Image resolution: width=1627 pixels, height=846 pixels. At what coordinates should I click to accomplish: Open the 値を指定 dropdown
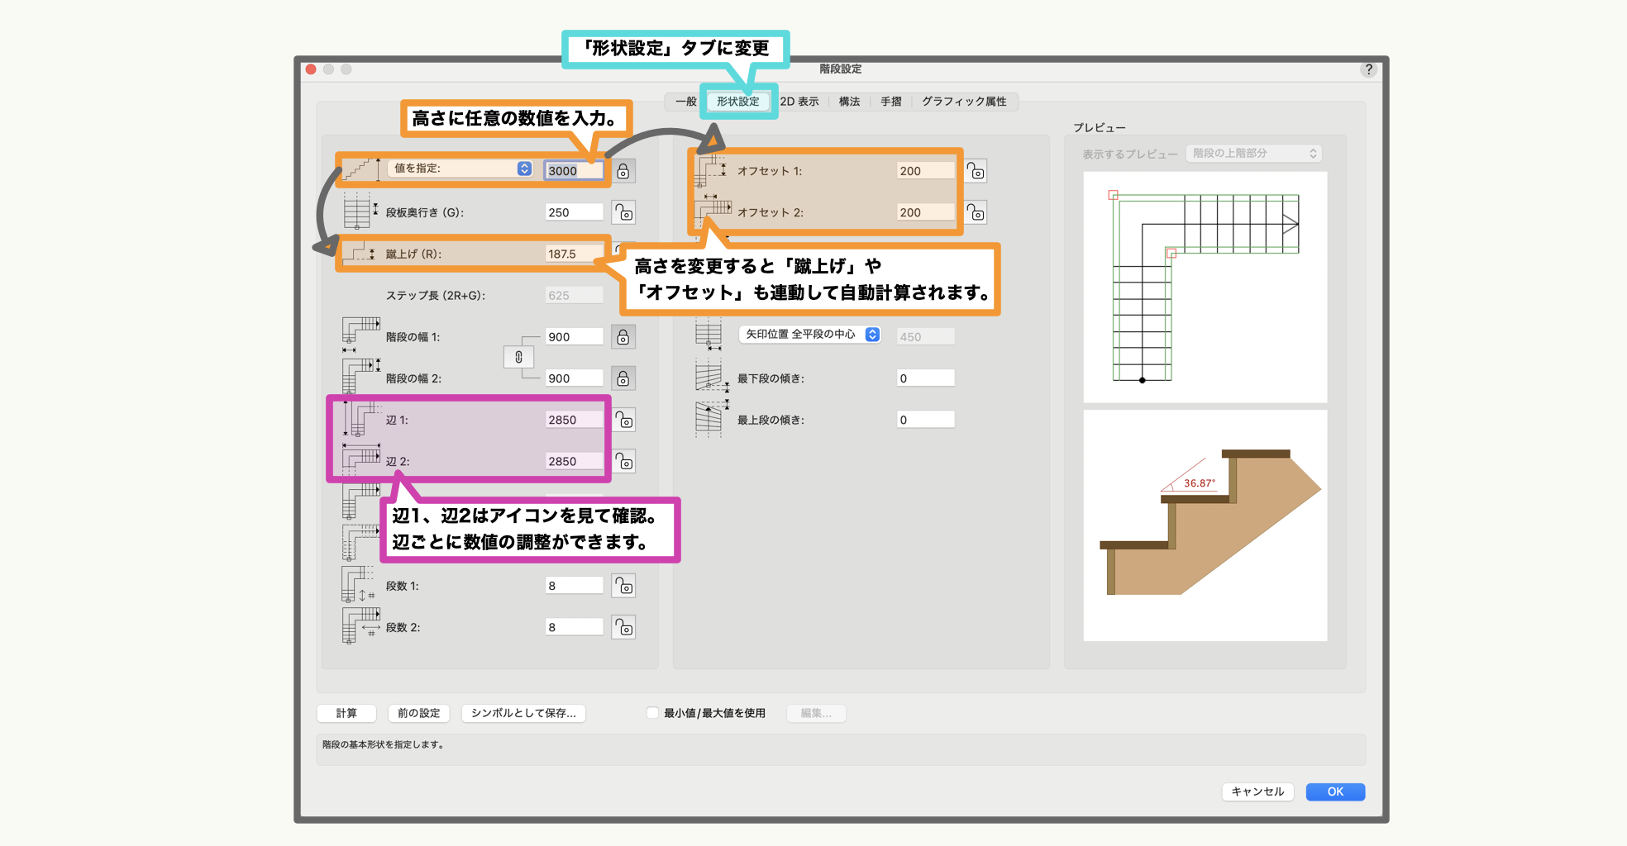[x=461, y=169]
